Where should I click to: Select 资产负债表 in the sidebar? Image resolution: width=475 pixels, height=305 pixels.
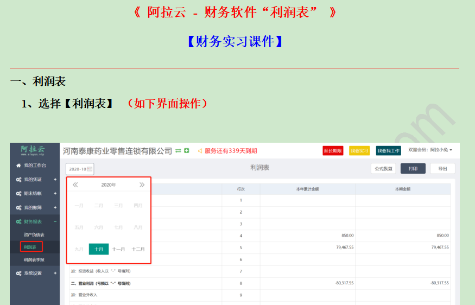pos(34,235)
